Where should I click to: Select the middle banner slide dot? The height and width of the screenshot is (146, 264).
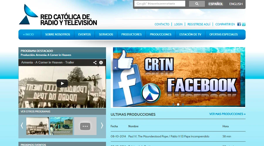[178, 104]
